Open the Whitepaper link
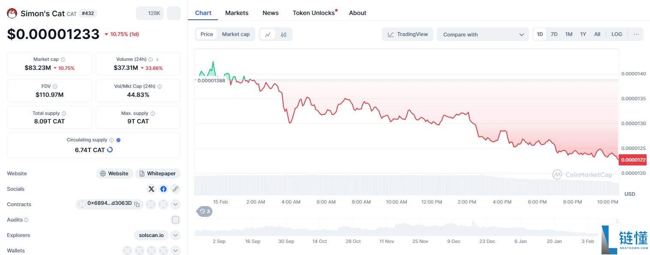 pyautogui.click(x=157, y=174)
